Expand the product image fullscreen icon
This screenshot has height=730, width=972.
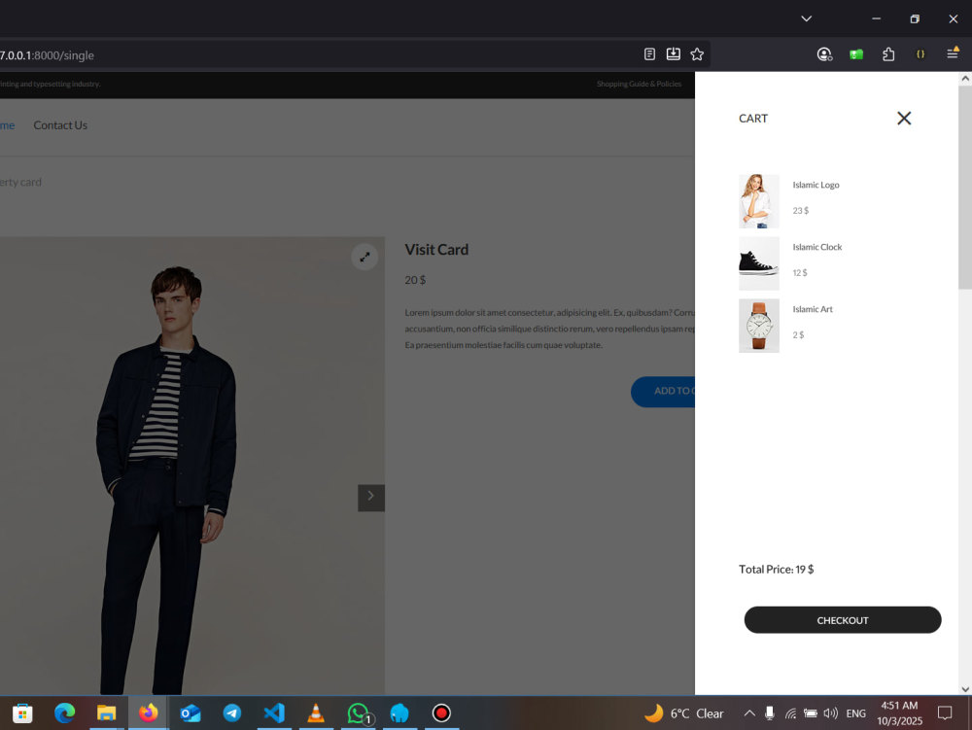(x=364, y=257)
